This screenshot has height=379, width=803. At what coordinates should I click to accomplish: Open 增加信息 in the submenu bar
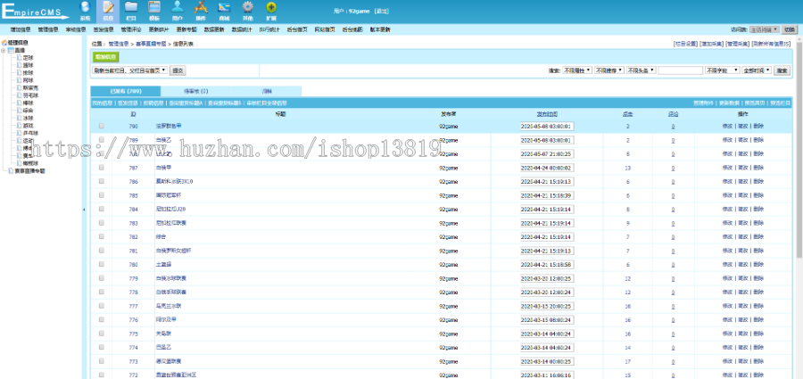coord(20,29)
